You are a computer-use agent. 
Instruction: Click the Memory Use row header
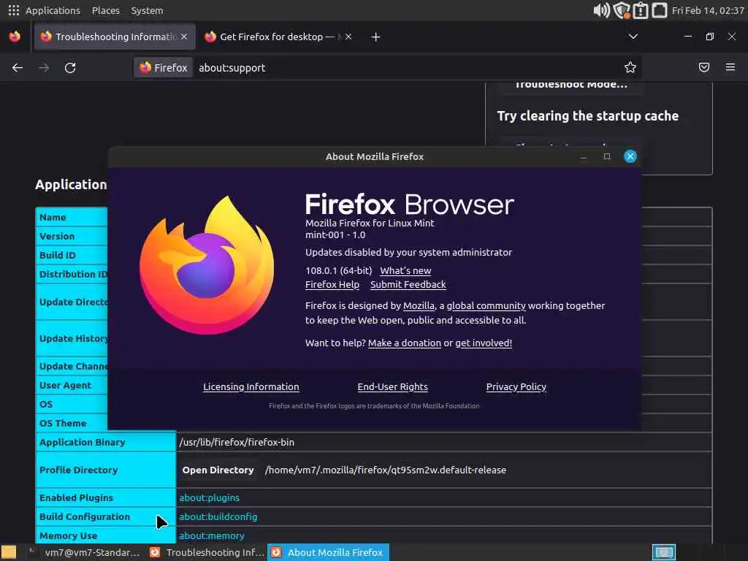click(x=105, y=535)
